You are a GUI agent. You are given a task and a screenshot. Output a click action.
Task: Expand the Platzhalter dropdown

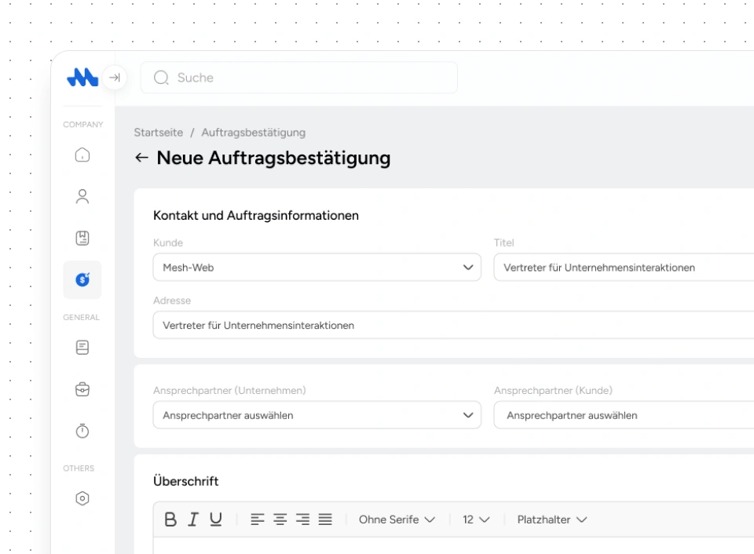coord(552,519)
